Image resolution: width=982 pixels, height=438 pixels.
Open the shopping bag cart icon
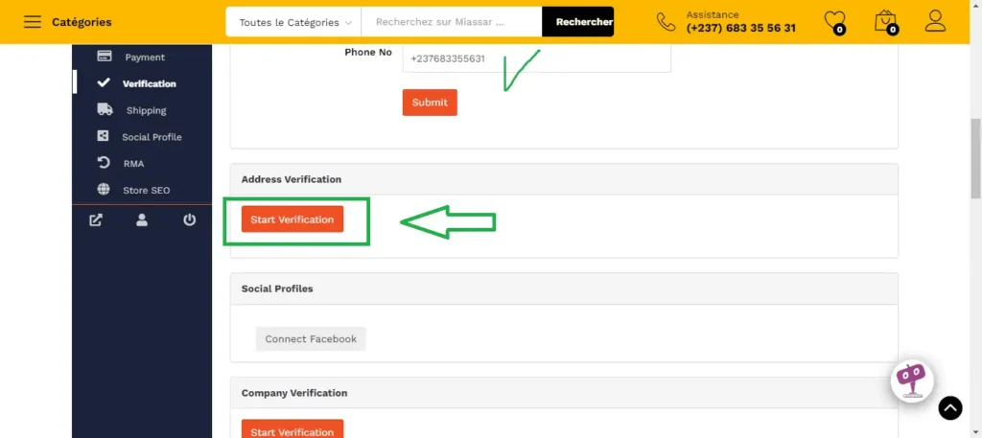click(885, 21)
